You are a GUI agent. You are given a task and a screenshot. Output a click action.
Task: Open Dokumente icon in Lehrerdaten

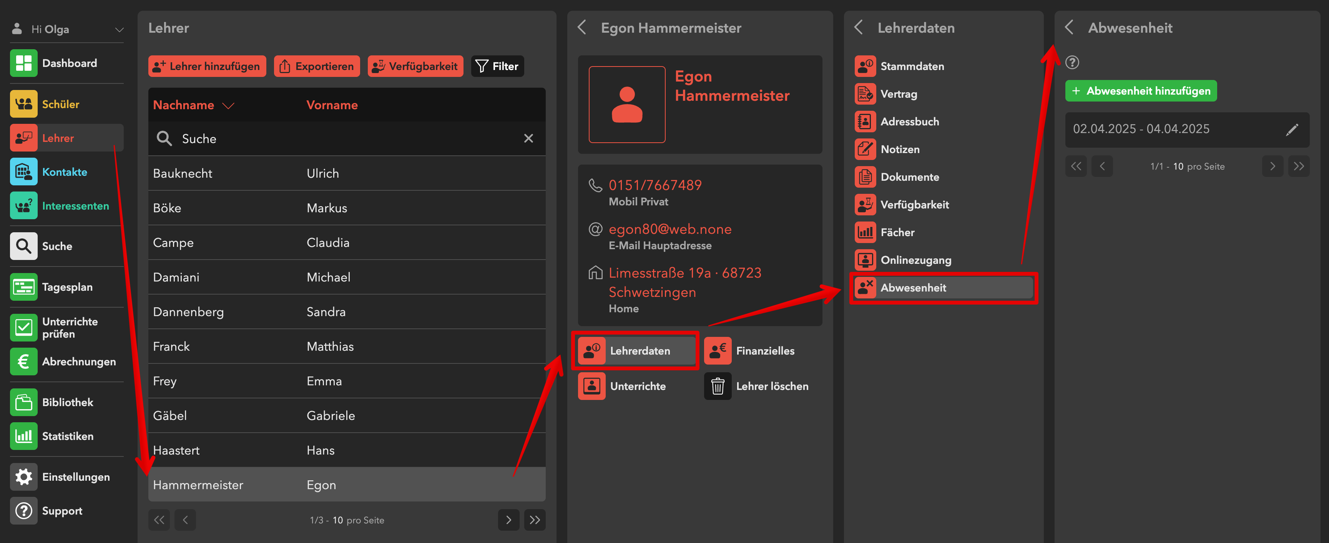pyautogui.click(x=865, y=177)
